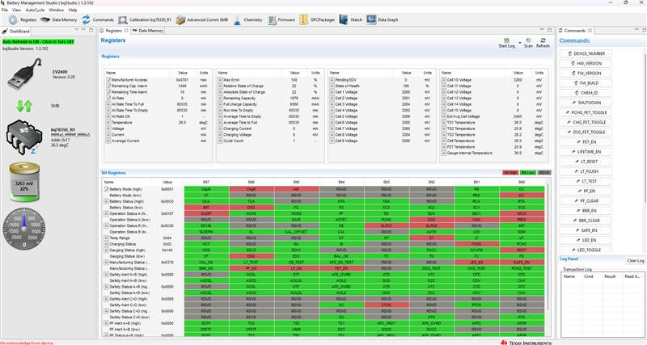Maximize the Commands panel

click(643, 30)
